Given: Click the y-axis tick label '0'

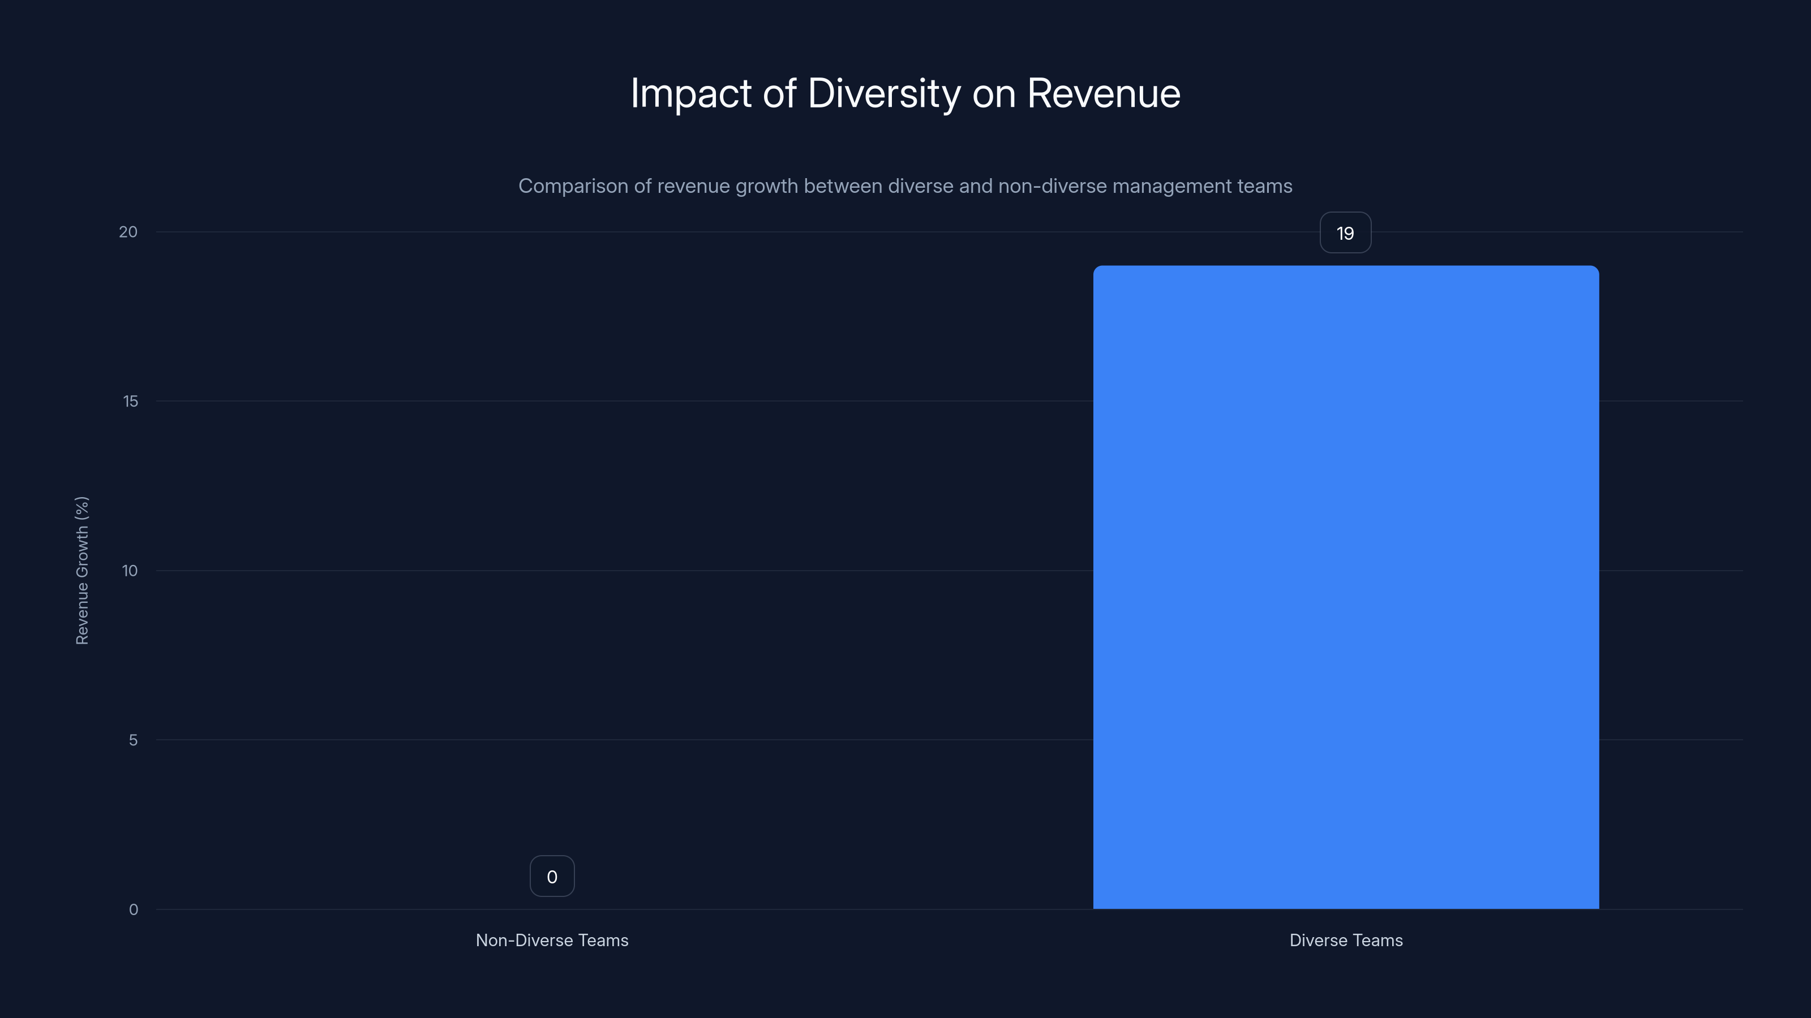Looking at the screenshot, I should pyautogui.click(x=133, y=910).
